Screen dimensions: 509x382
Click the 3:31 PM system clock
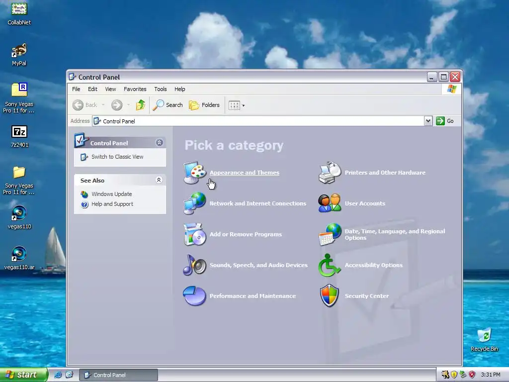pyautogui.click(x=491, y=375)
